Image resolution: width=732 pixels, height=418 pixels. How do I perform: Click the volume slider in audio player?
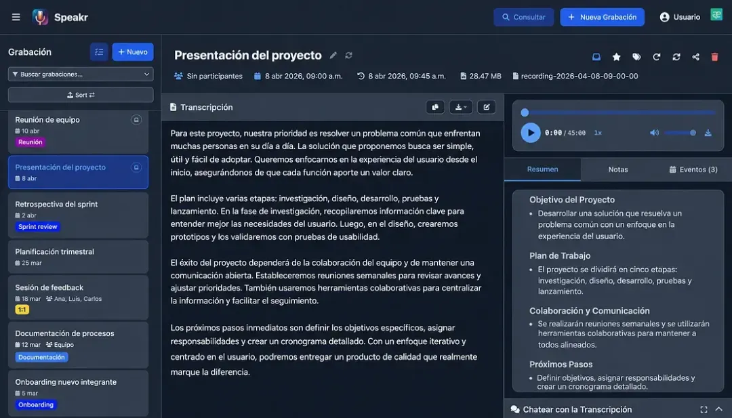tap(680, 133)
